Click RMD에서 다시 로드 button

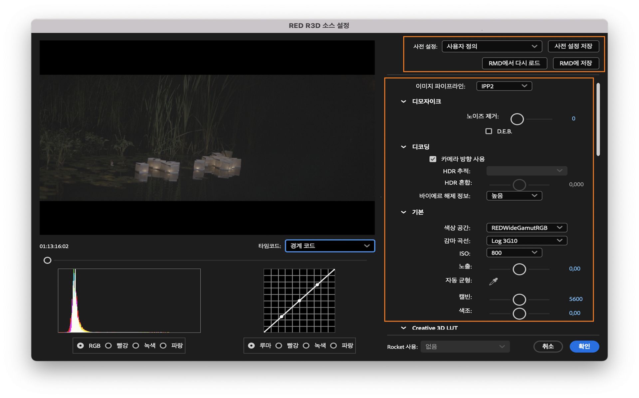click(514, 63)
